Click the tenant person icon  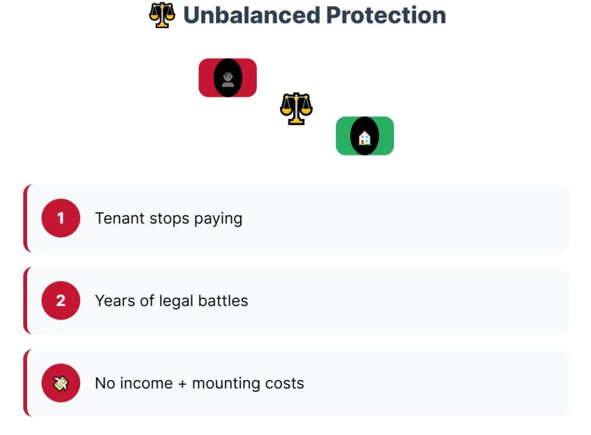[227, 78]
